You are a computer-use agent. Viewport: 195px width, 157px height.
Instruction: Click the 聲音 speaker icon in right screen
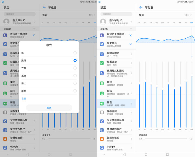pyautogui.click(x=102, y=103)
